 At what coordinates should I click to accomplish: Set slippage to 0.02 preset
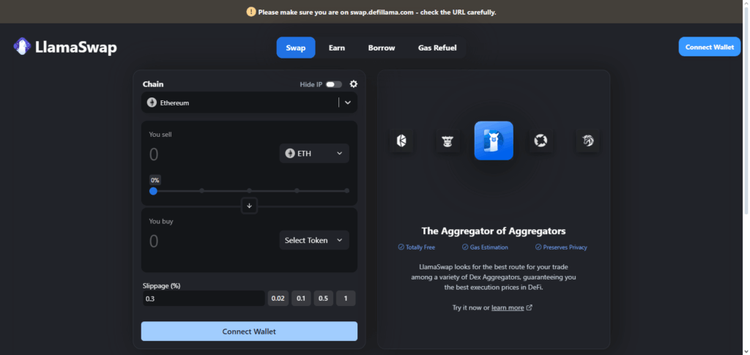[278, 299]
